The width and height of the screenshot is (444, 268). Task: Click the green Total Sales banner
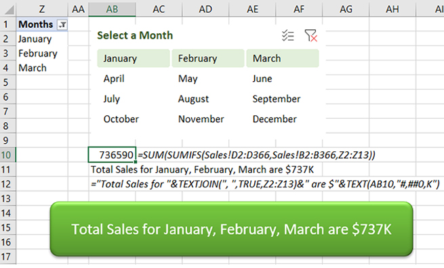pos(231,229)
